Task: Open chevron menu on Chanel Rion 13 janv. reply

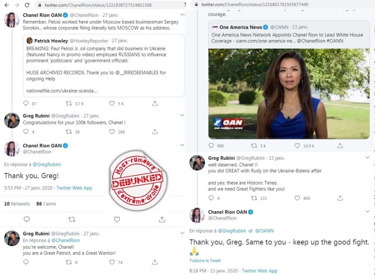Action: pos(367,212)
